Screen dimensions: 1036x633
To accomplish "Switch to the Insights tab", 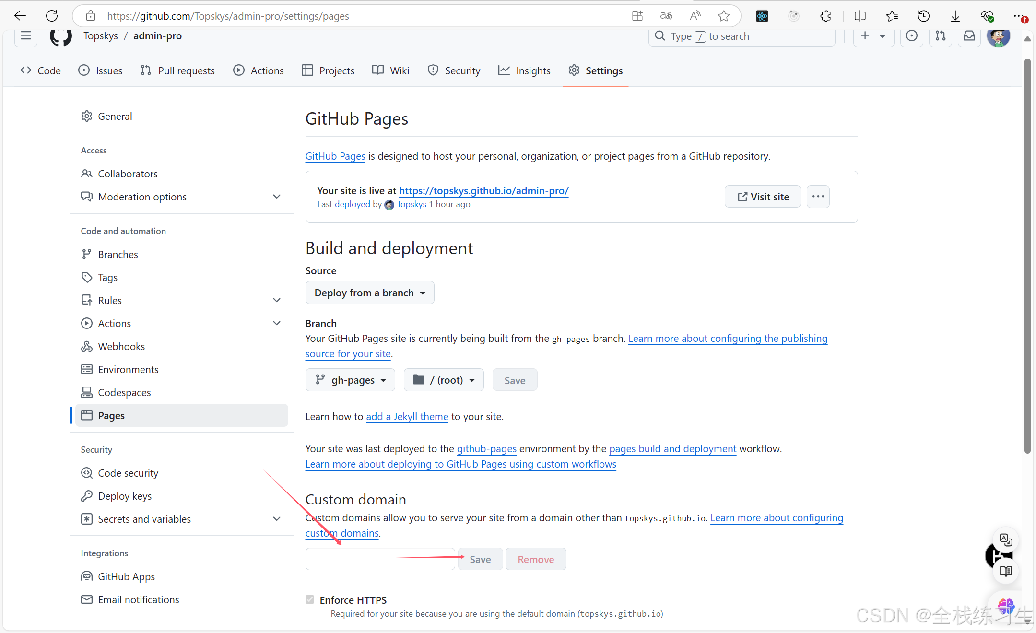I will (x=524, y=70).
